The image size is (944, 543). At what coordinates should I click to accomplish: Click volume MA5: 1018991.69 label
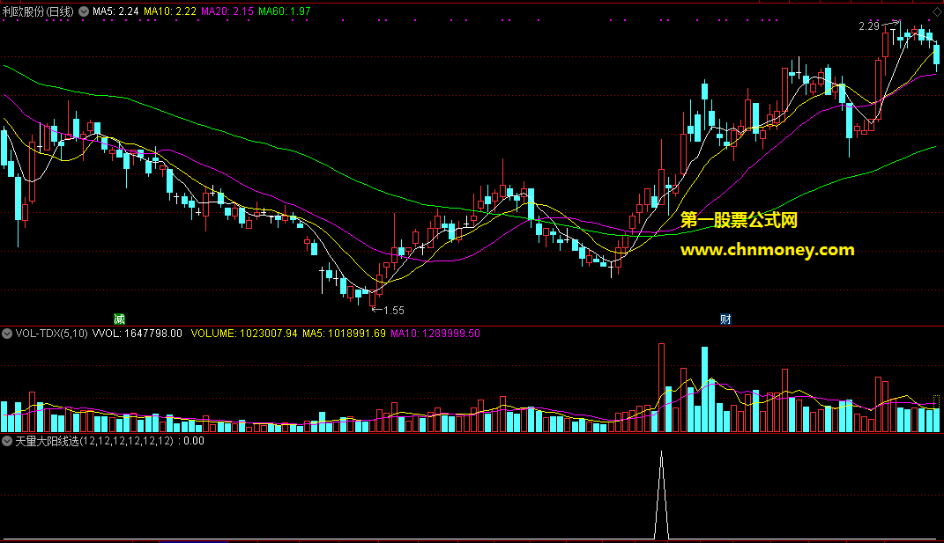(x=344, y=334)
